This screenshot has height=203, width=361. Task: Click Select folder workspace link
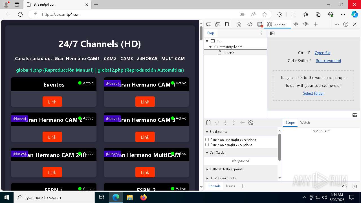click(314, 93)
